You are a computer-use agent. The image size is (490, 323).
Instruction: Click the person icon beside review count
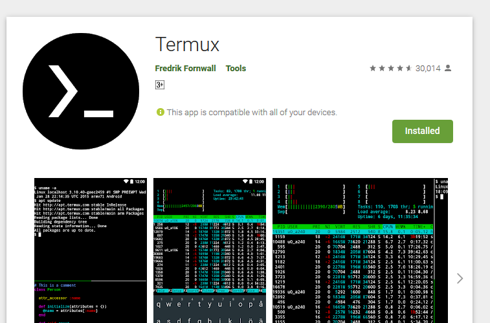(448, 68)
